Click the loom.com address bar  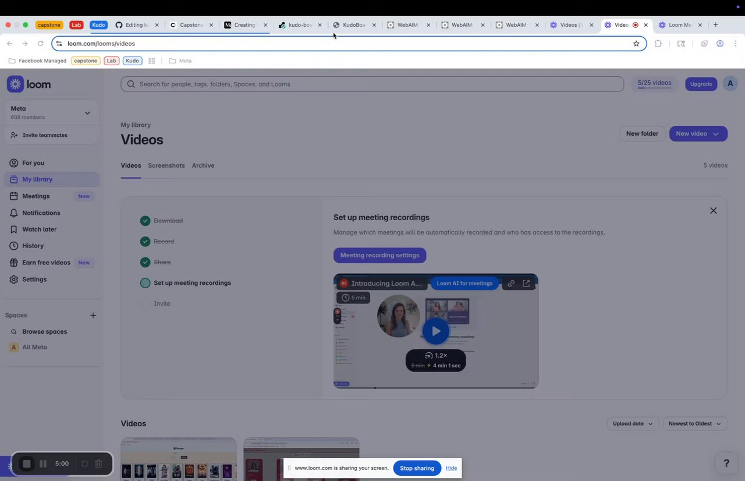pyautogui.click(x=349, y=44)
